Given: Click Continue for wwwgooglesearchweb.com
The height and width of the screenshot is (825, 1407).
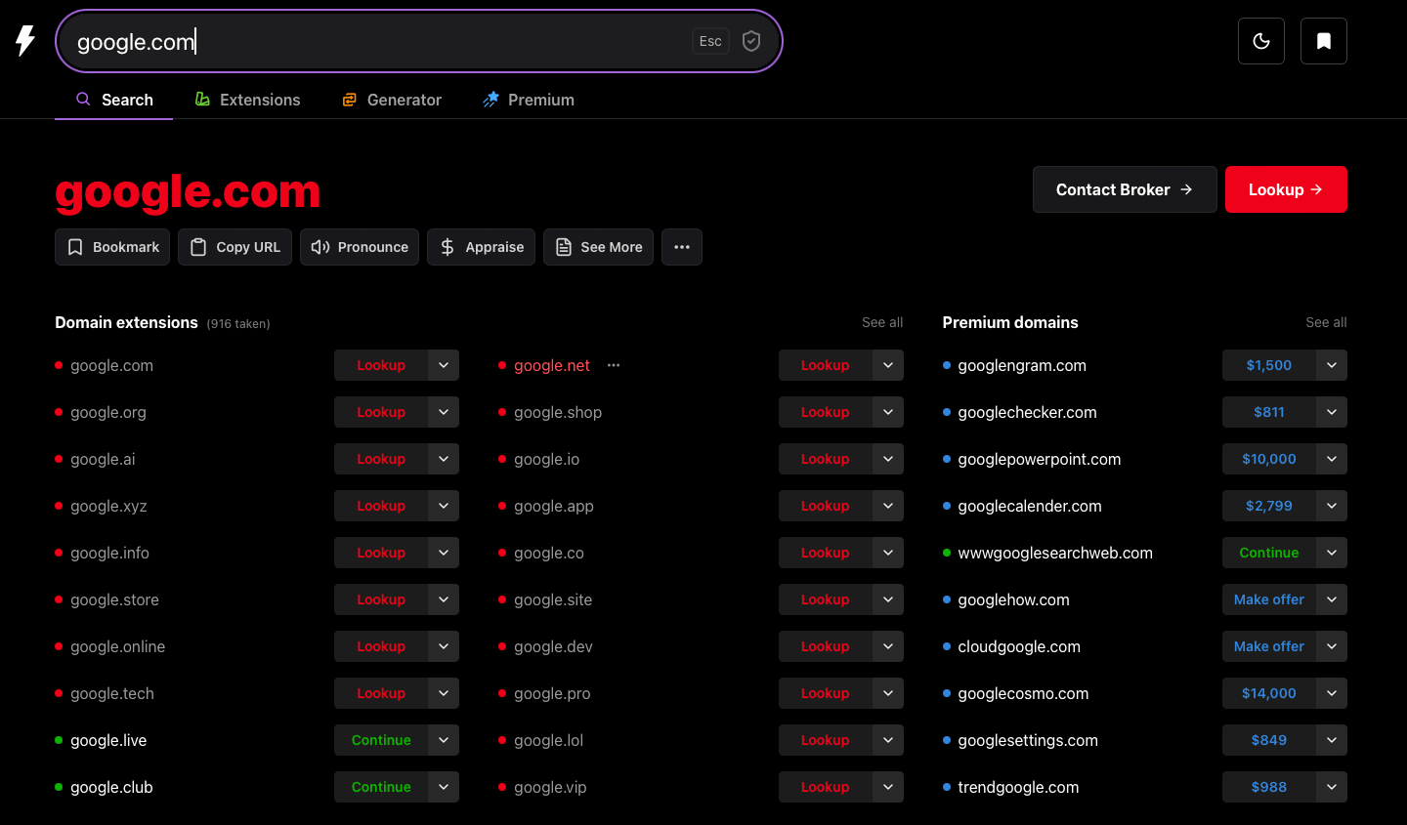Looking at the screenshot, I should pyautogui.click(x=1269, y=553).
